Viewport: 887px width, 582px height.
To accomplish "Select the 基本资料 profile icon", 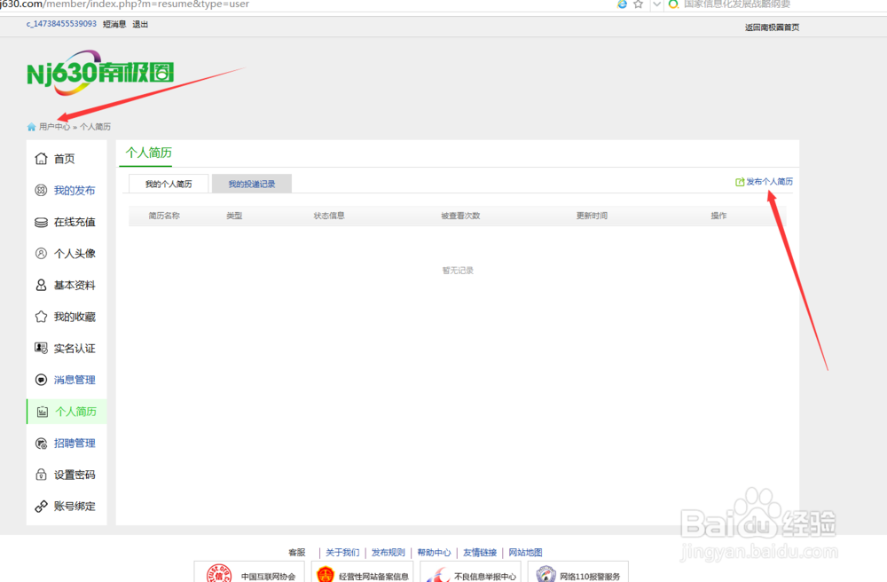I will (42, 285).
